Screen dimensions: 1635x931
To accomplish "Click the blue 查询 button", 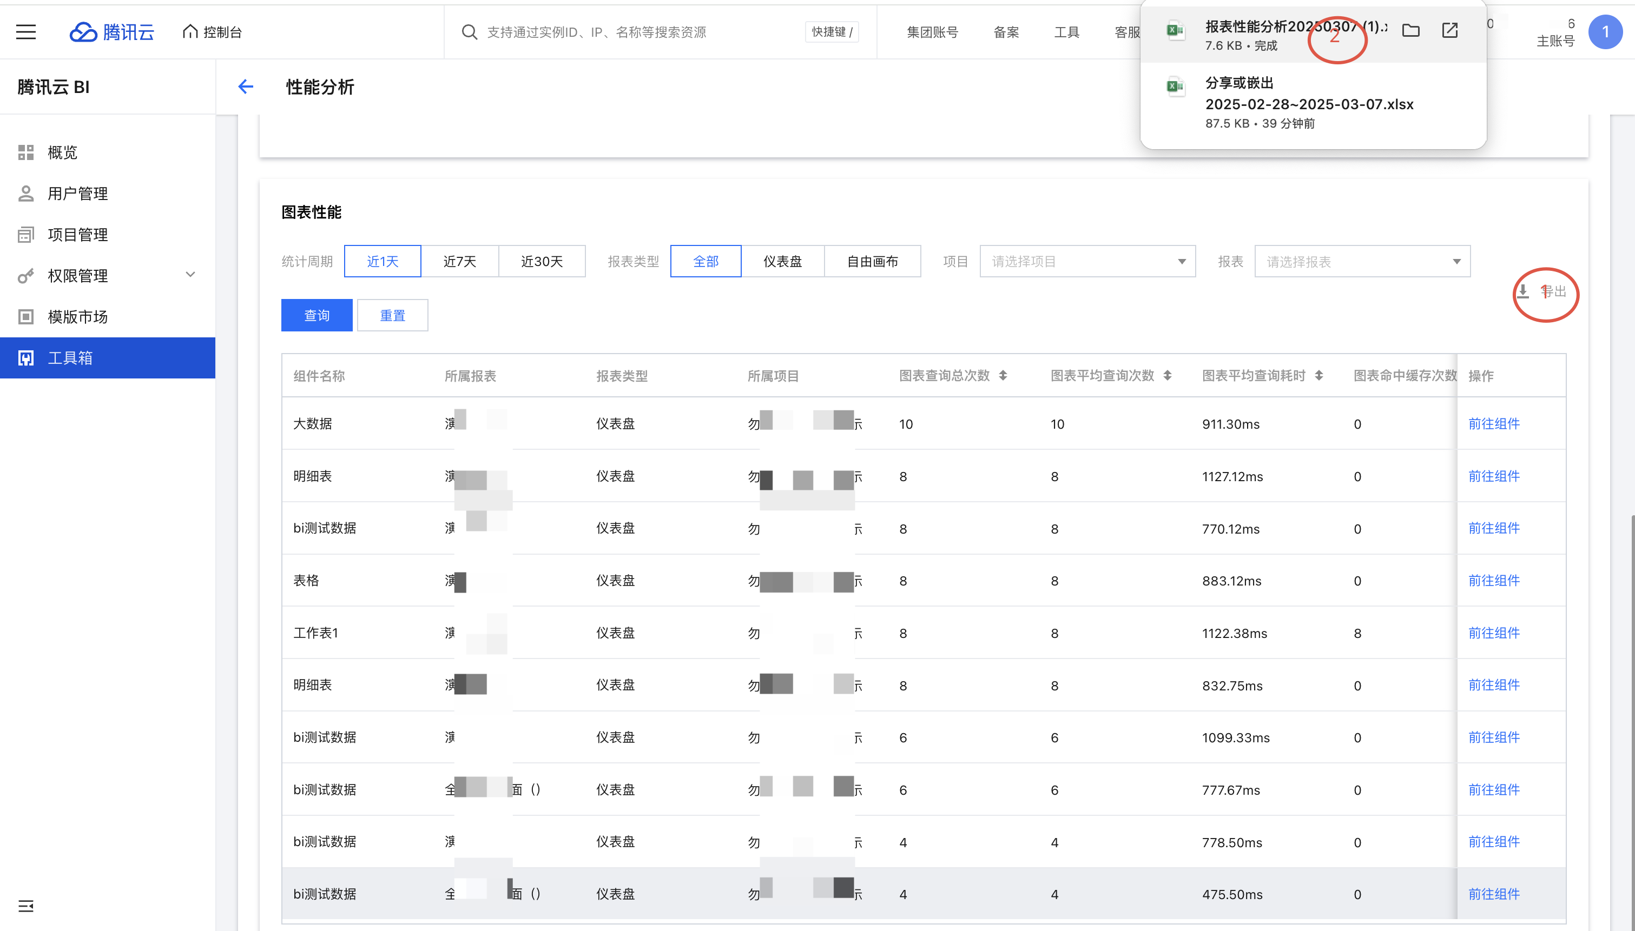I will (x=317, y=315).
